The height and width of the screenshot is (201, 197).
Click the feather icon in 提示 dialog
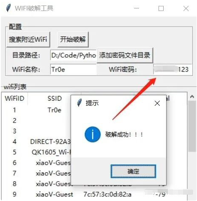(x=79, y=103)
